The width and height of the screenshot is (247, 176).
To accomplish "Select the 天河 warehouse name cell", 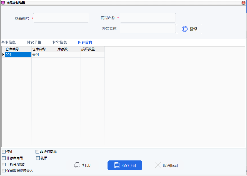I will (44, 55).
